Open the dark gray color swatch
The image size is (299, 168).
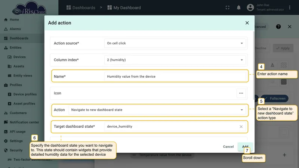coord(284,82)
